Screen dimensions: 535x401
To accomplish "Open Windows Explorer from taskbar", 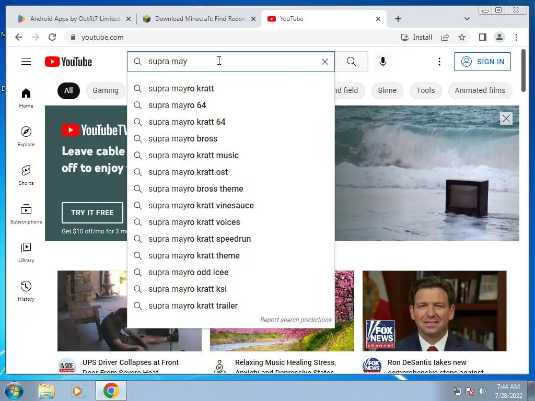I will (x=46, y=391).
